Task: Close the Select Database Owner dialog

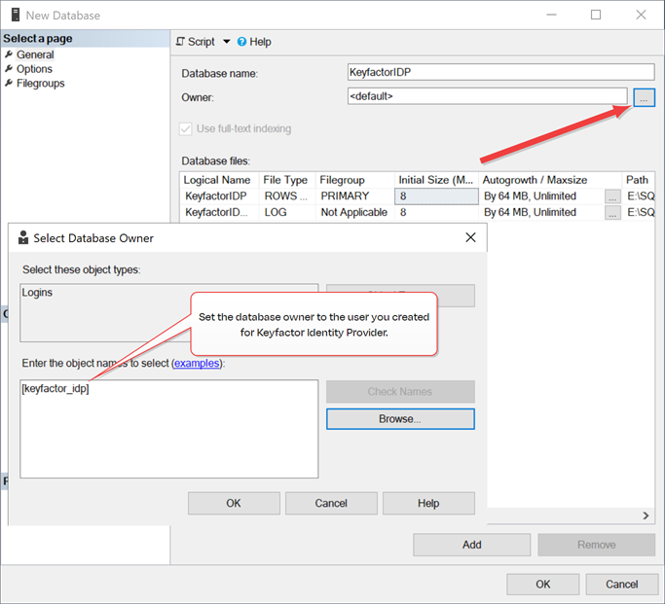Action: pyautogui.click(x=470, y=237)
